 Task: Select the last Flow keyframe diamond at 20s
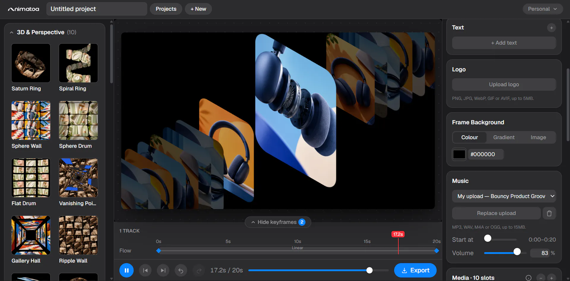tap(437, 251)
